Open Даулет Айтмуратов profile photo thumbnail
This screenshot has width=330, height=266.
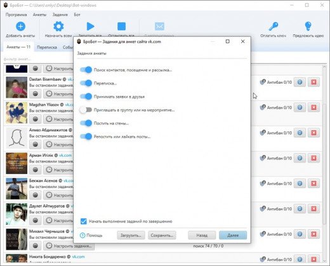click(x=16, y=214)
